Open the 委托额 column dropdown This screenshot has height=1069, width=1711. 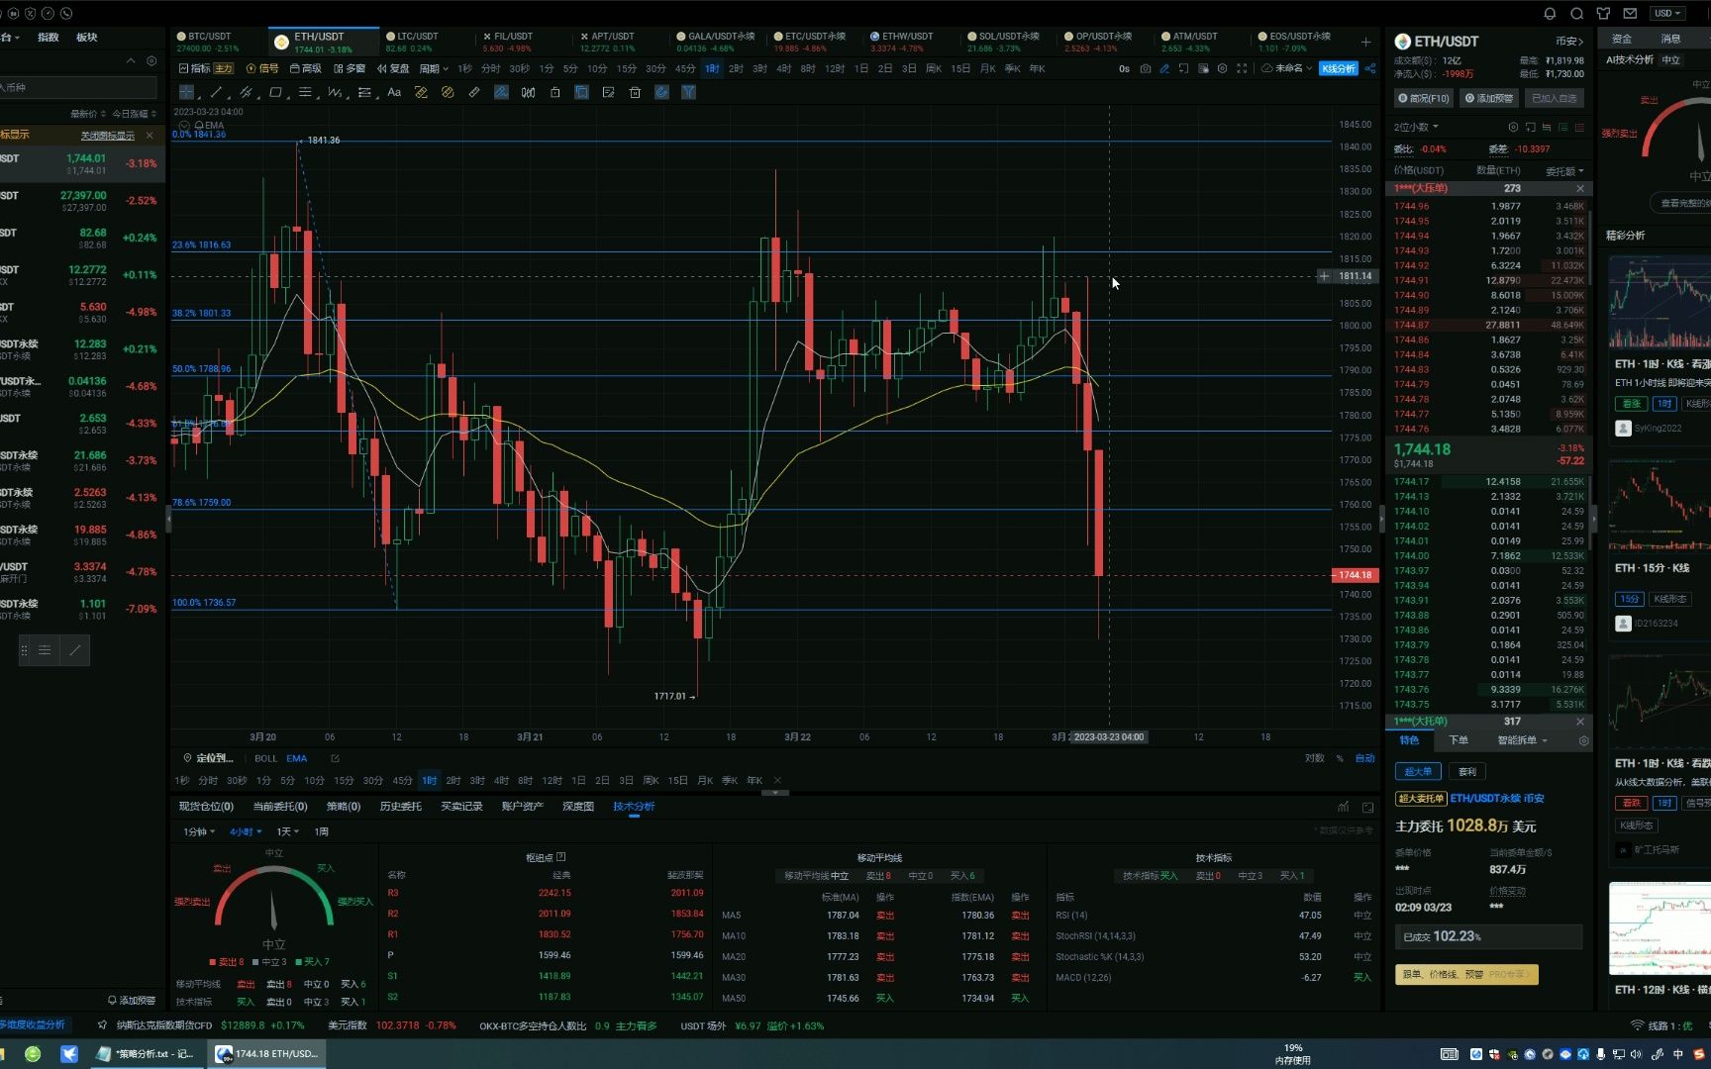[1565, 171]
